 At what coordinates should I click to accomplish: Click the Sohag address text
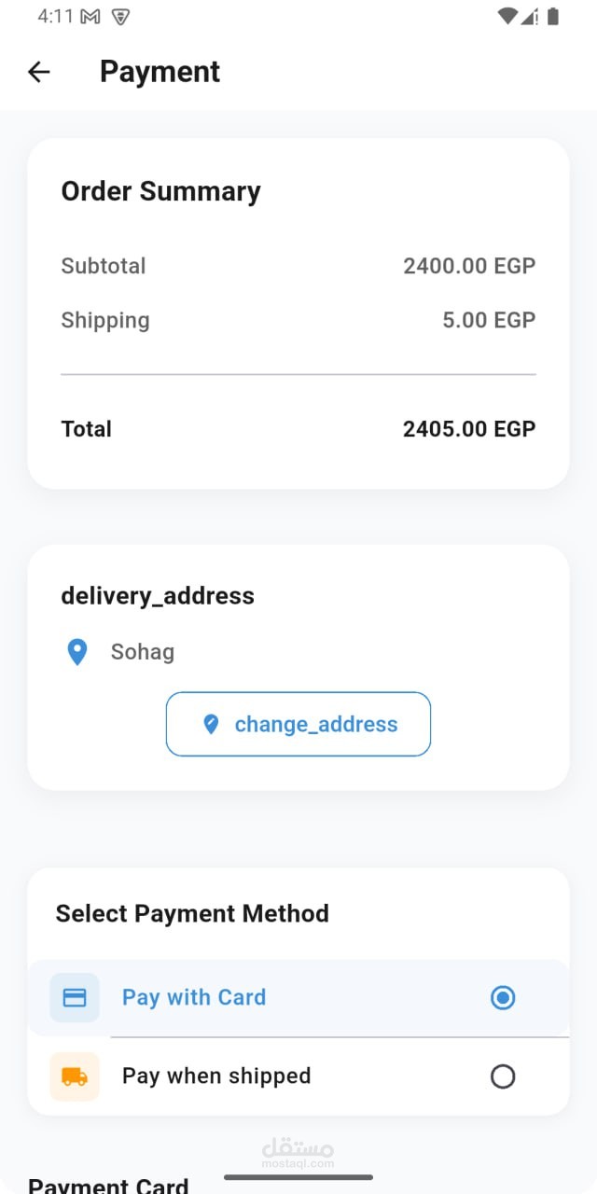click(143, 651)
